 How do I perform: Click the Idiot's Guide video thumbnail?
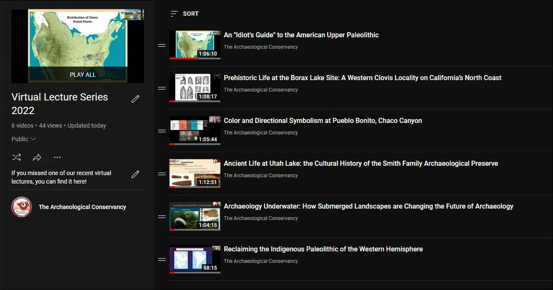click(194, 44)
